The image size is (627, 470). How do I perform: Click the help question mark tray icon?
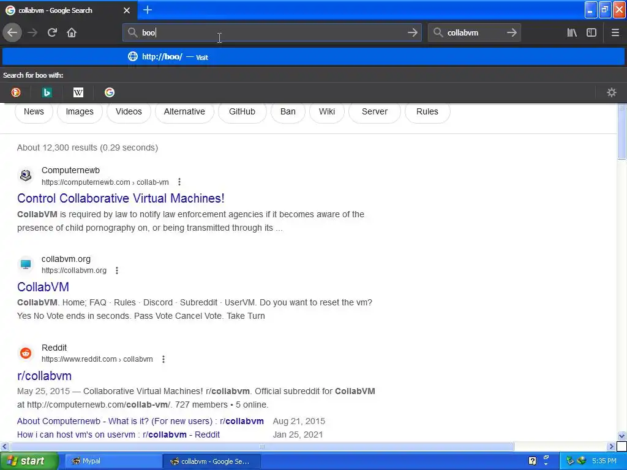coord(532,461)
